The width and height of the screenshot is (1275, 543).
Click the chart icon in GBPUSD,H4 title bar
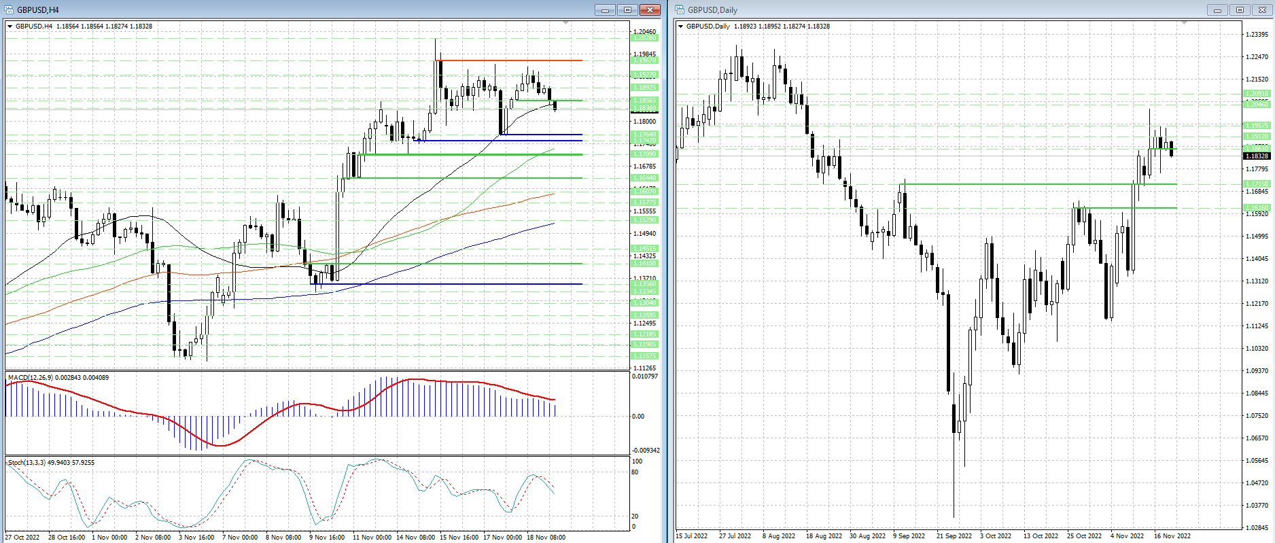(9, 10)
